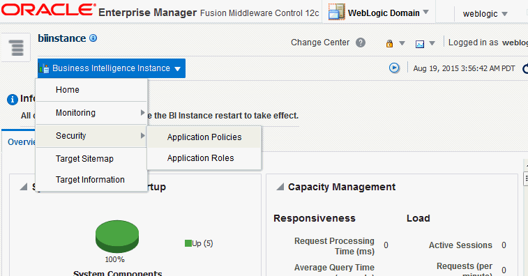
Task: Click the WebLogic Domain icon
Action: (336, 11)
